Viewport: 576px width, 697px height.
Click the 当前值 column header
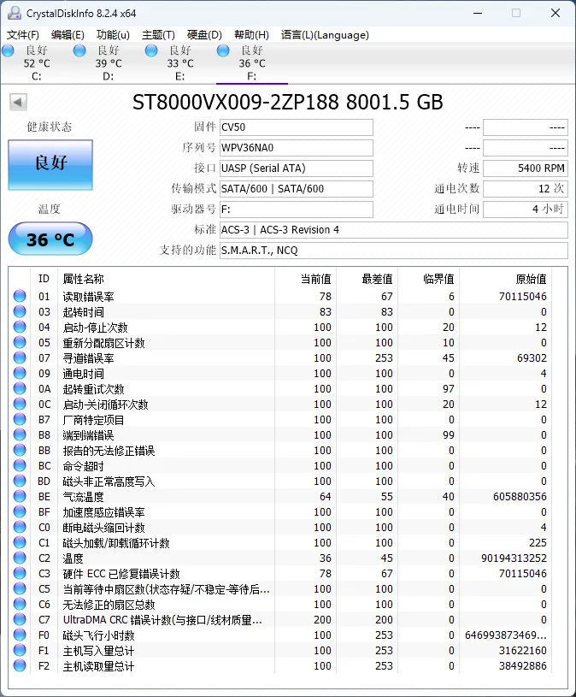(315, 279)
